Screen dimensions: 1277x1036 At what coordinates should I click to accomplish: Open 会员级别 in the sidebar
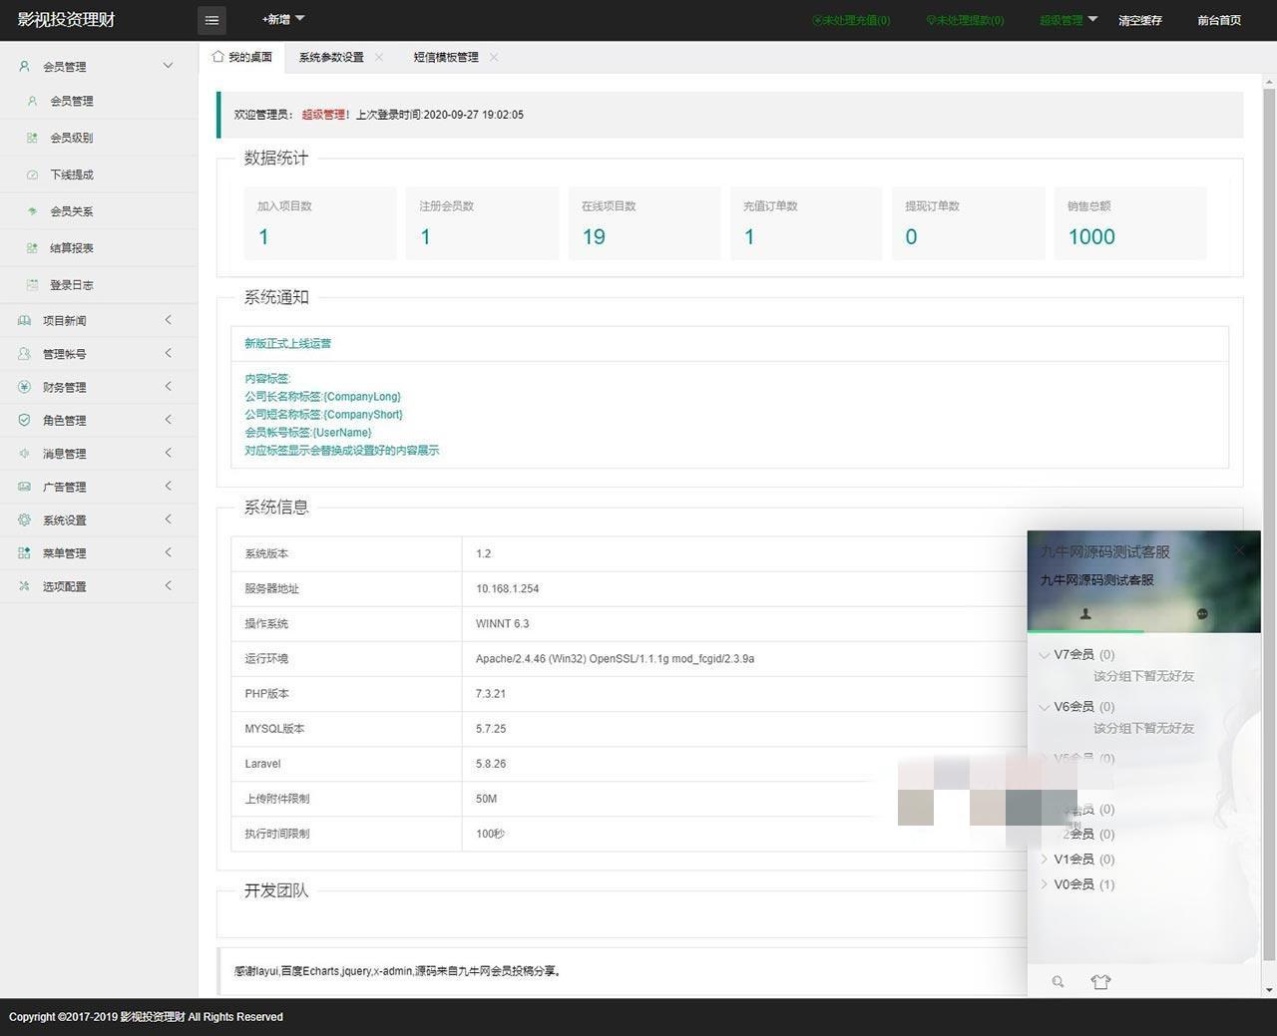pos(71,138)
